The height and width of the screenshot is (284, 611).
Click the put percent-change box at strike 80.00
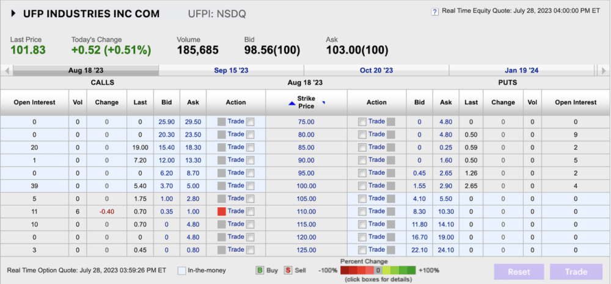391,135
